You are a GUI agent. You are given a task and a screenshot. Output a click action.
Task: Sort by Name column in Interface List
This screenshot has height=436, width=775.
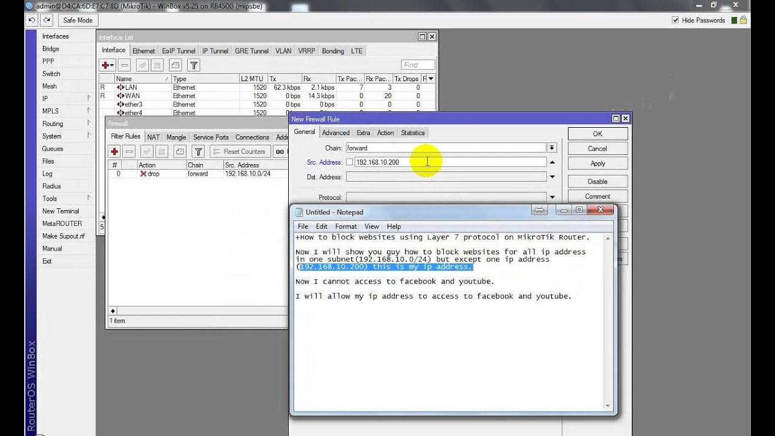coord(142,79)
